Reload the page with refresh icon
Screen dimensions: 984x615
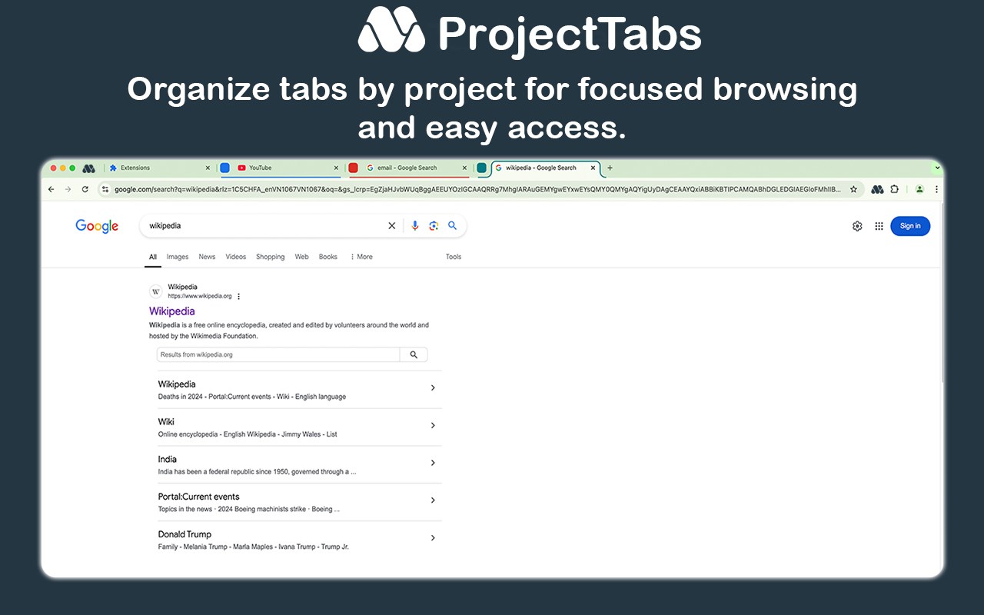85,189
